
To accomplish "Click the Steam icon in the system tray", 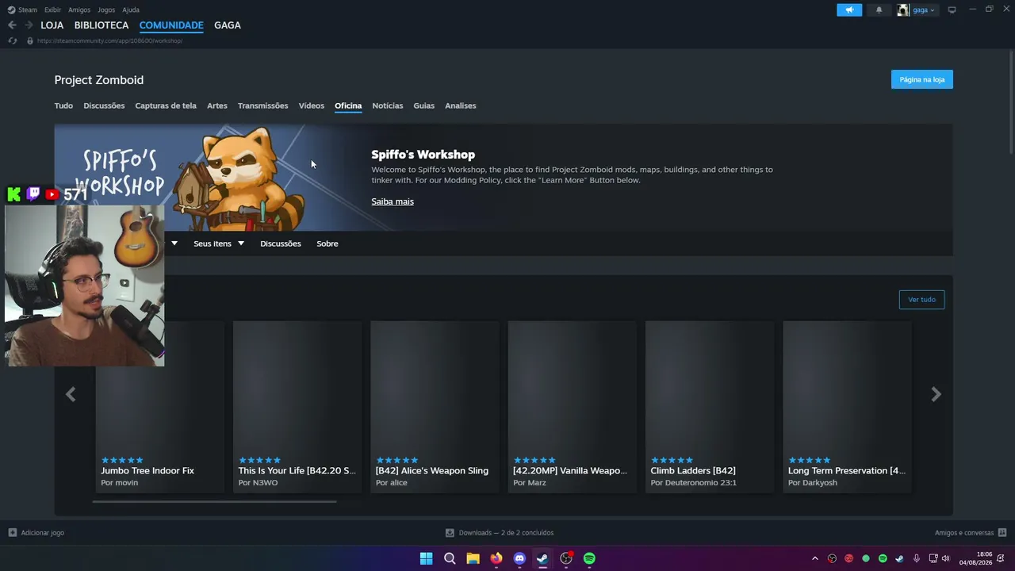I will (x=899, y=558).
